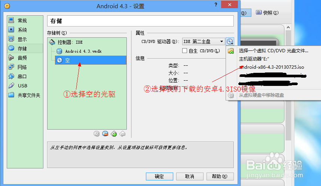Choose 从虚拟硬盘中移除磁盘 menu entry
This screenshot has width=321, height=186.
[273, 95]
